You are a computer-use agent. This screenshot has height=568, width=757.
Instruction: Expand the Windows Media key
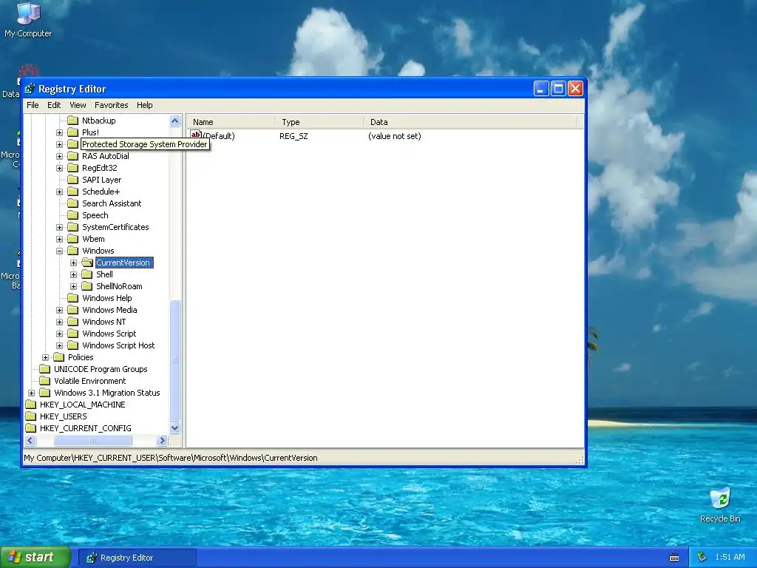click(59, 310)
